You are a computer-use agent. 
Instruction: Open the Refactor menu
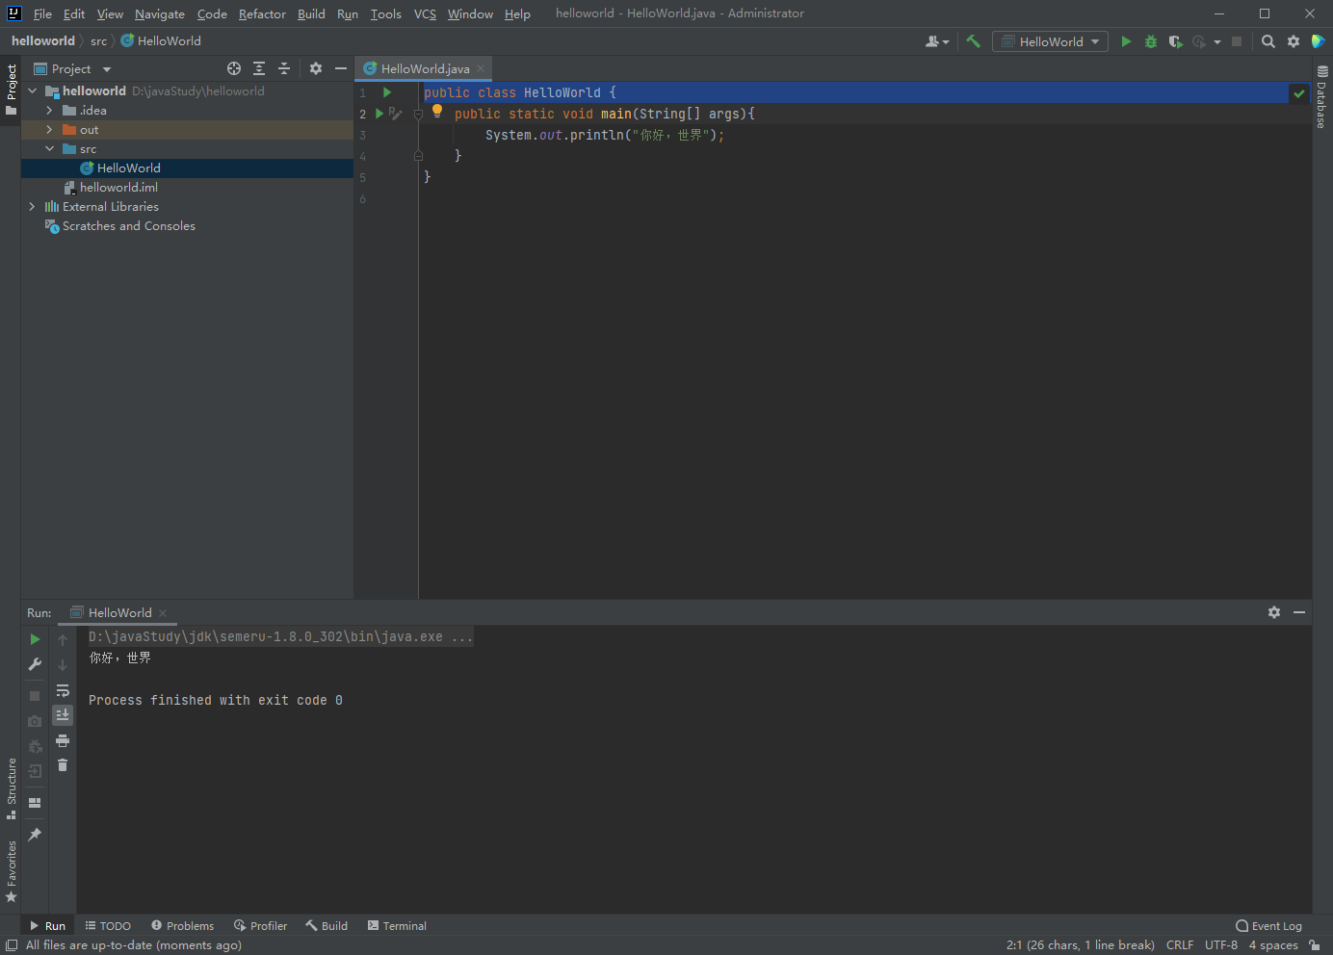point(262,13)
